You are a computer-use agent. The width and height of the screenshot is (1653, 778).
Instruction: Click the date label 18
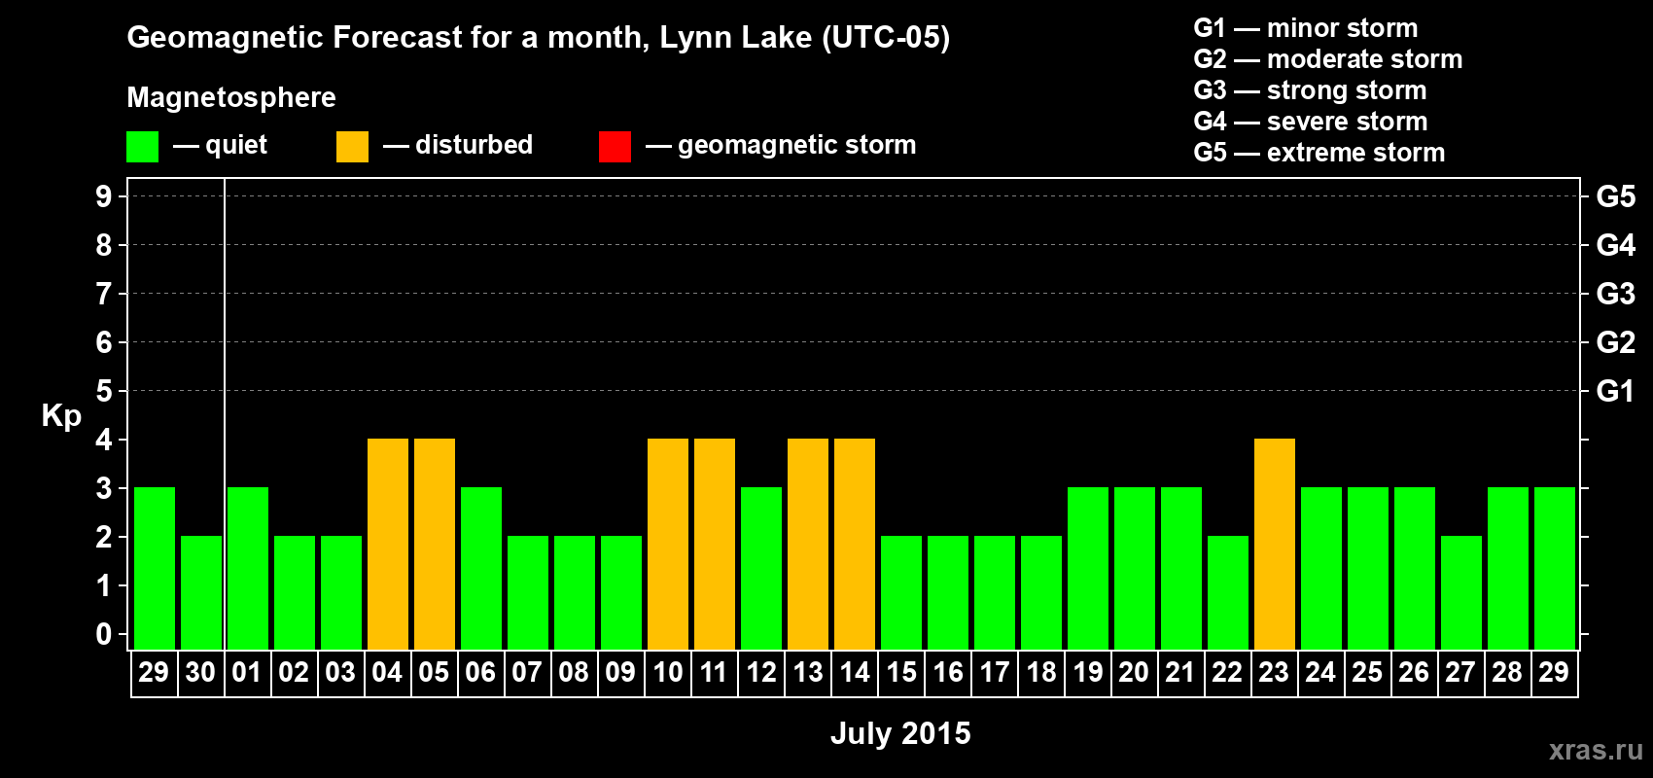coord(1041,673)
